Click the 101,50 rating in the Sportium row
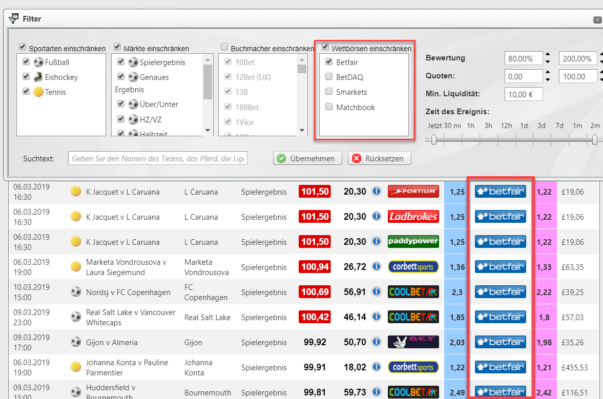The height and width of the screenshot is (399, 603). click(x=315, y=192)
